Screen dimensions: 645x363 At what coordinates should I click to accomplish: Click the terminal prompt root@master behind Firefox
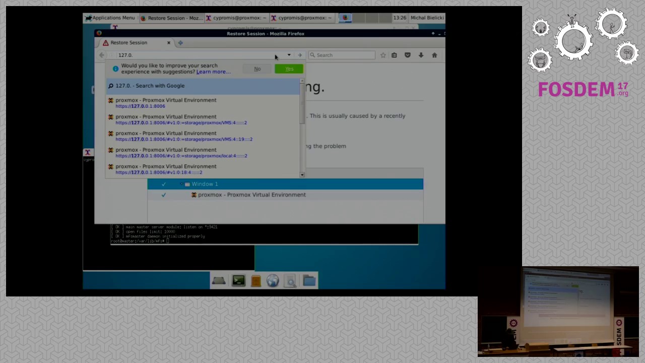coord(139,241)
